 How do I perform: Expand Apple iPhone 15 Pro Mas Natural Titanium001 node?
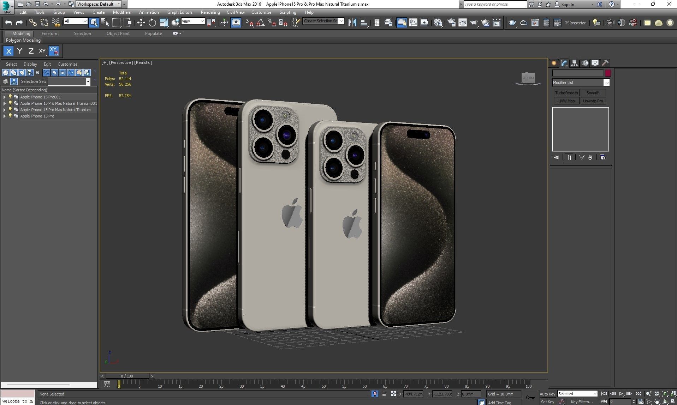[4, 103]
